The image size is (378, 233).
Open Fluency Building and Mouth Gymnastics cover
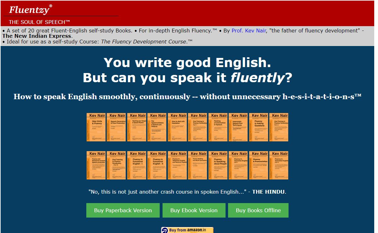[198, 165]
